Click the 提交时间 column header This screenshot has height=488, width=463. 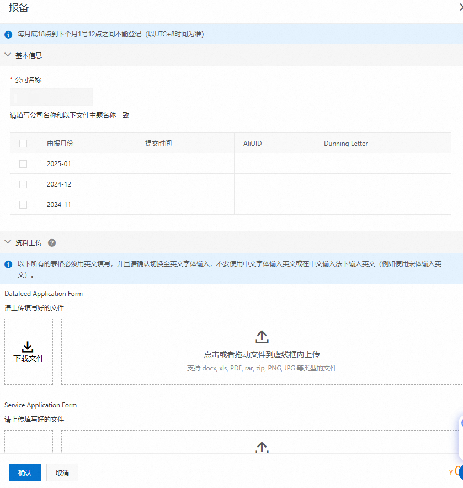pos(185,143)
